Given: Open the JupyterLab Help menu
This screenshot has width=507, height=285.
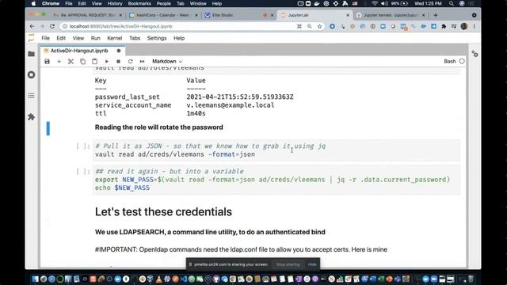Looking at the screenshot, I should pos(179,38).
